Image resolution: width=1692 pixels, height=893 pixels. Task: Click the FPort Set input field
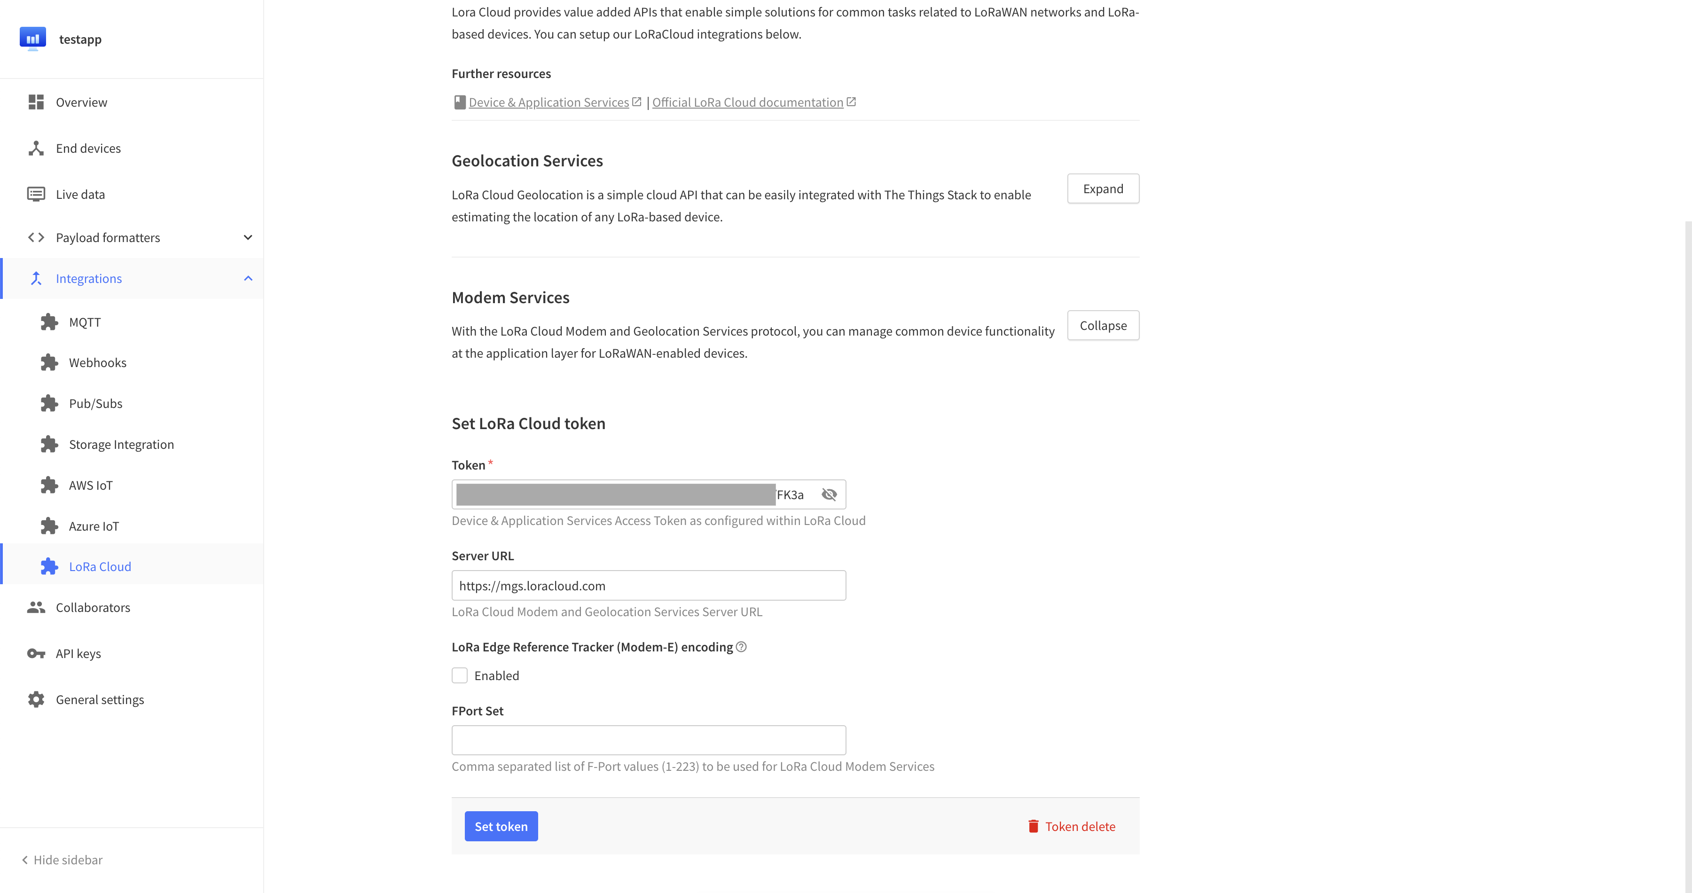(648, 740)
